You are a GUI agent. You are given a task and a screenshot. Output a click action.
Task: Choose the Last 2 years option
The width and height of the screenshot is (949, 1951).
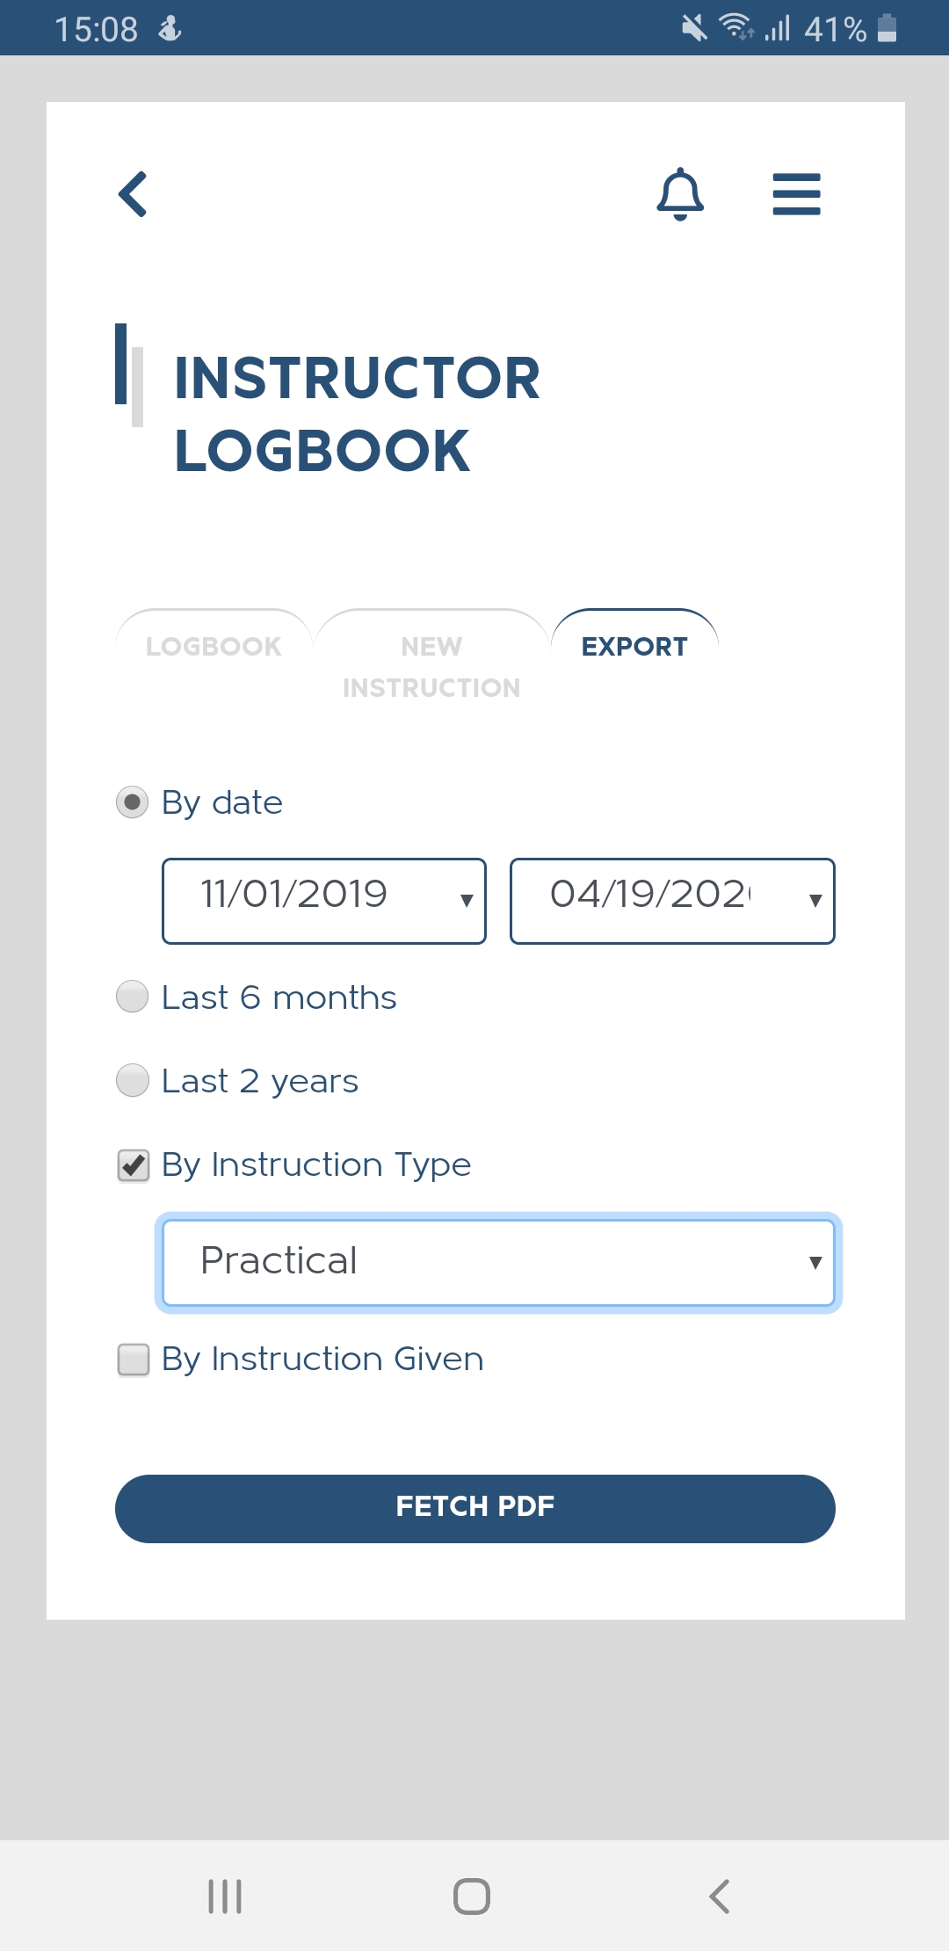(x=133, y=1080)
